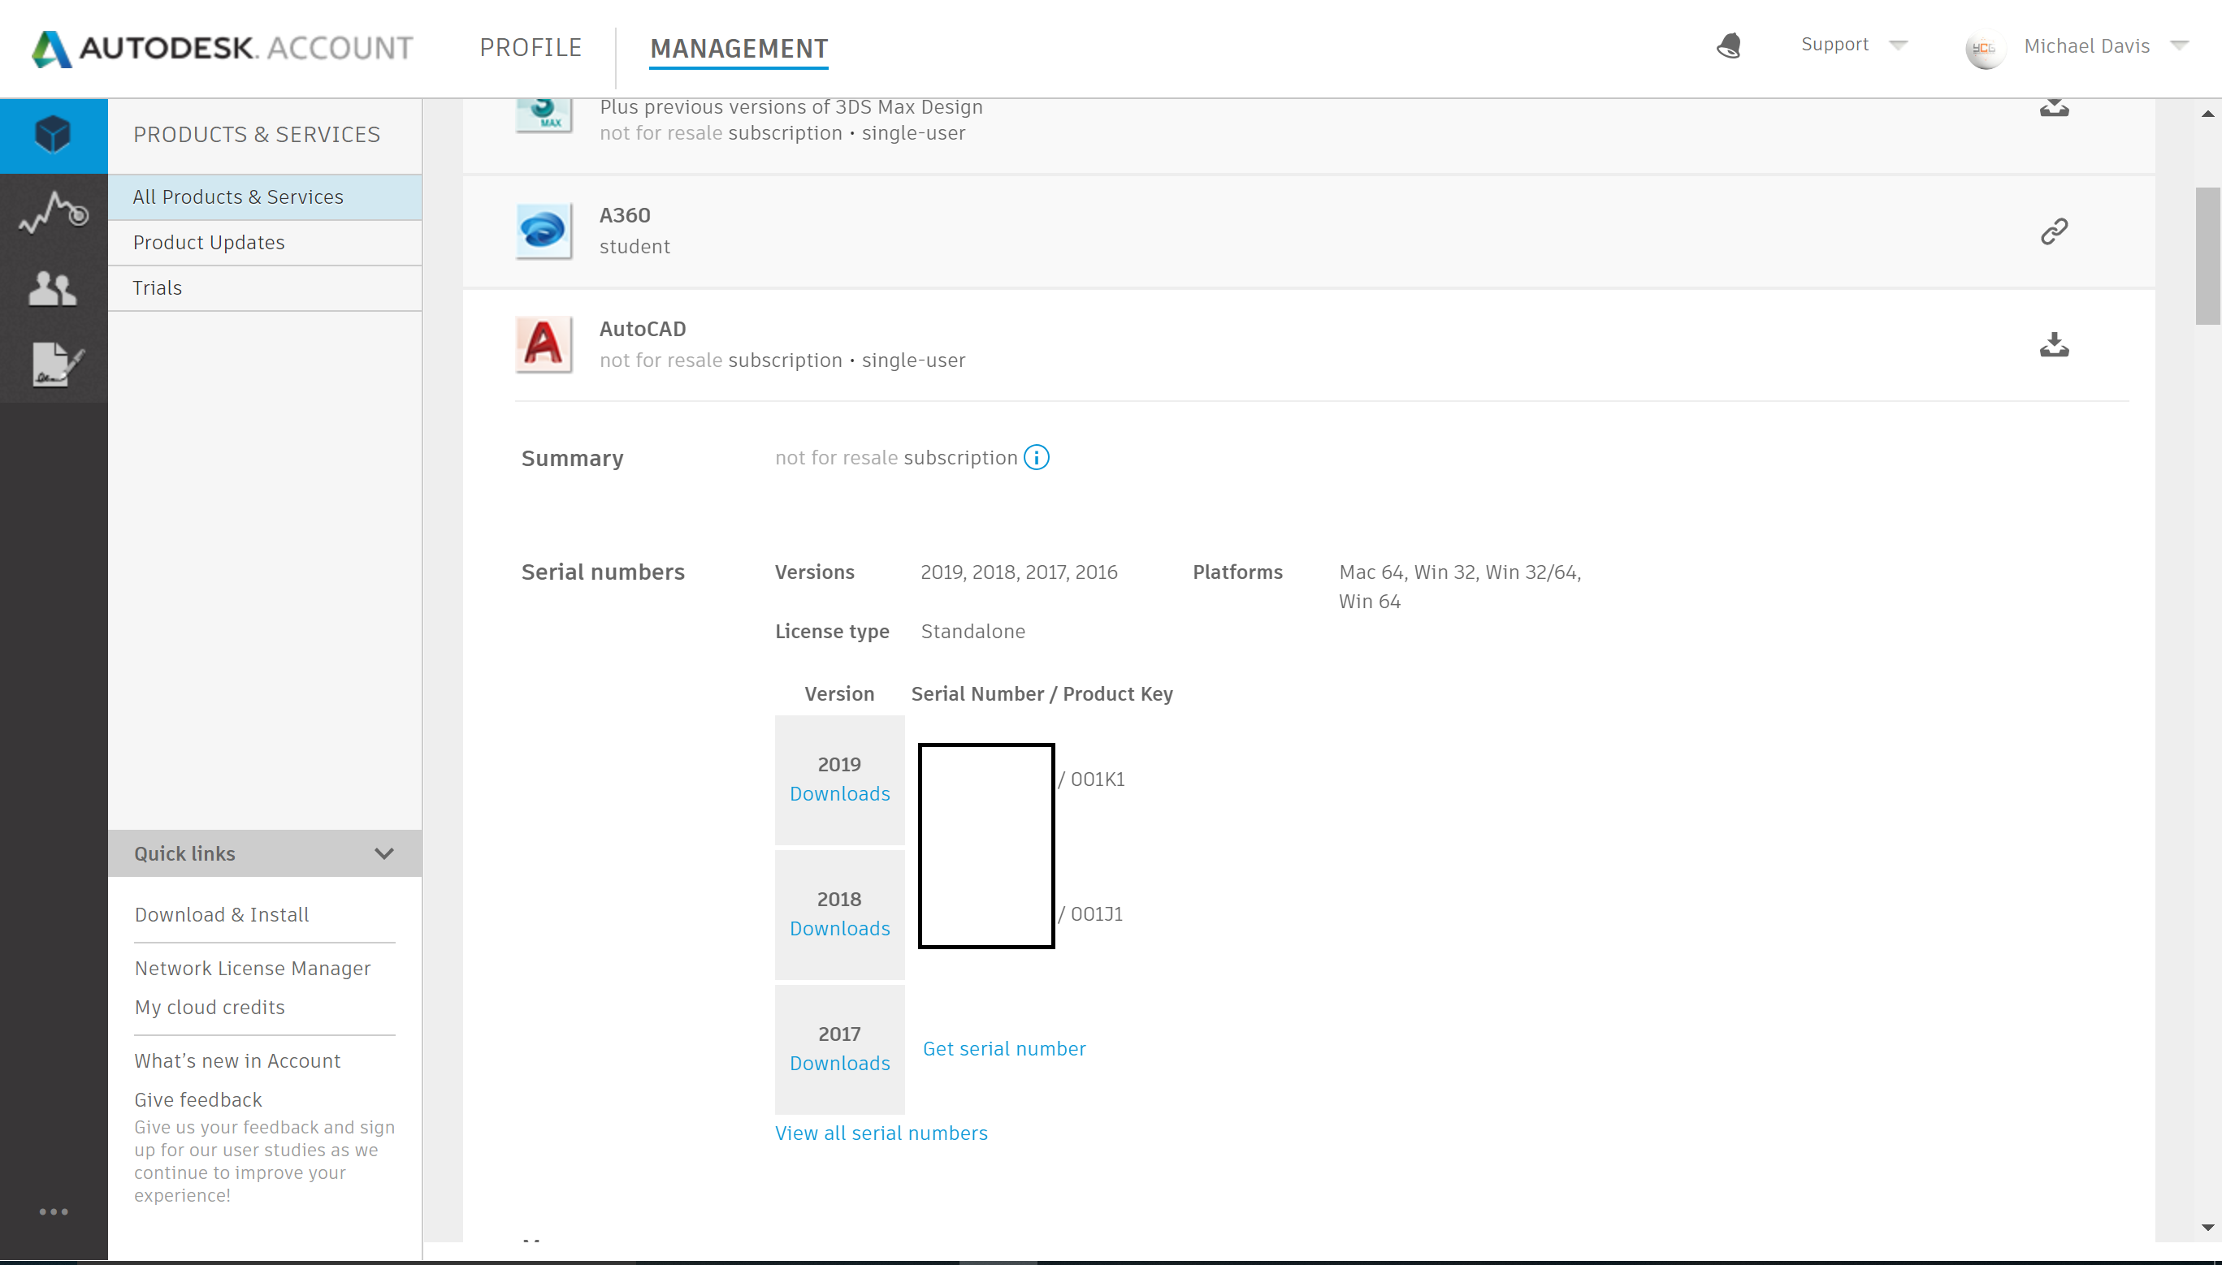Click the three-dots more icon in sidebar
The height and width of the screenshot is (1265, 2222).
53,1211
